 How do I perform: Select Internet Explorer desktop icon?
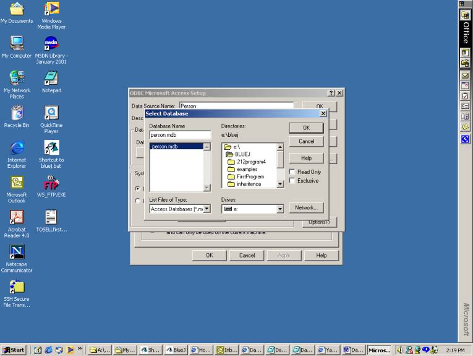(x=17, y=154)
